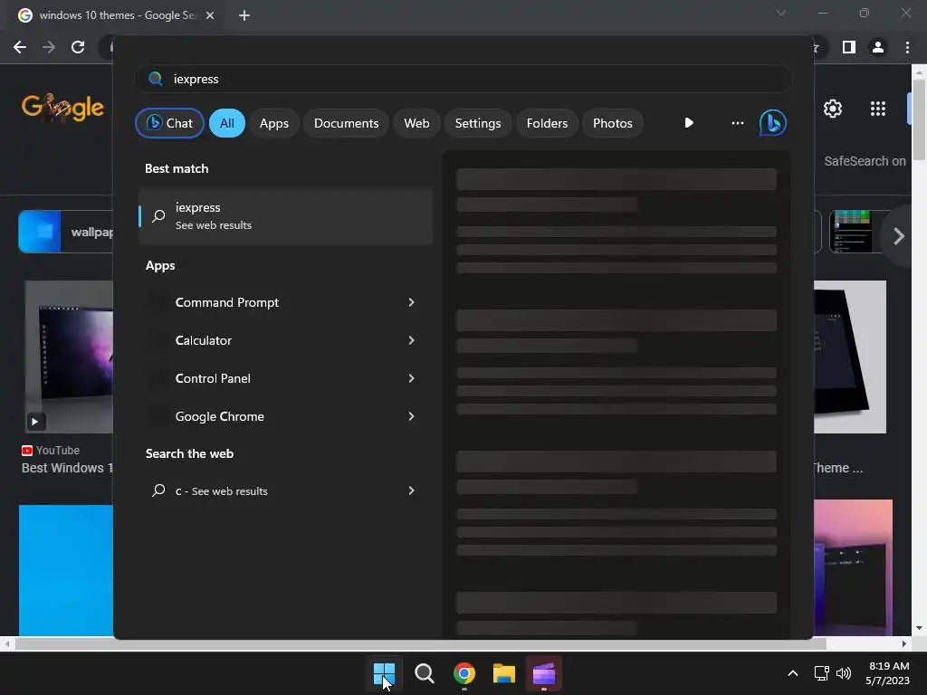Open Google Chrome from taskbar
Image resolution: width=927 pixels, height=695 pixels.
pos(464,673)
